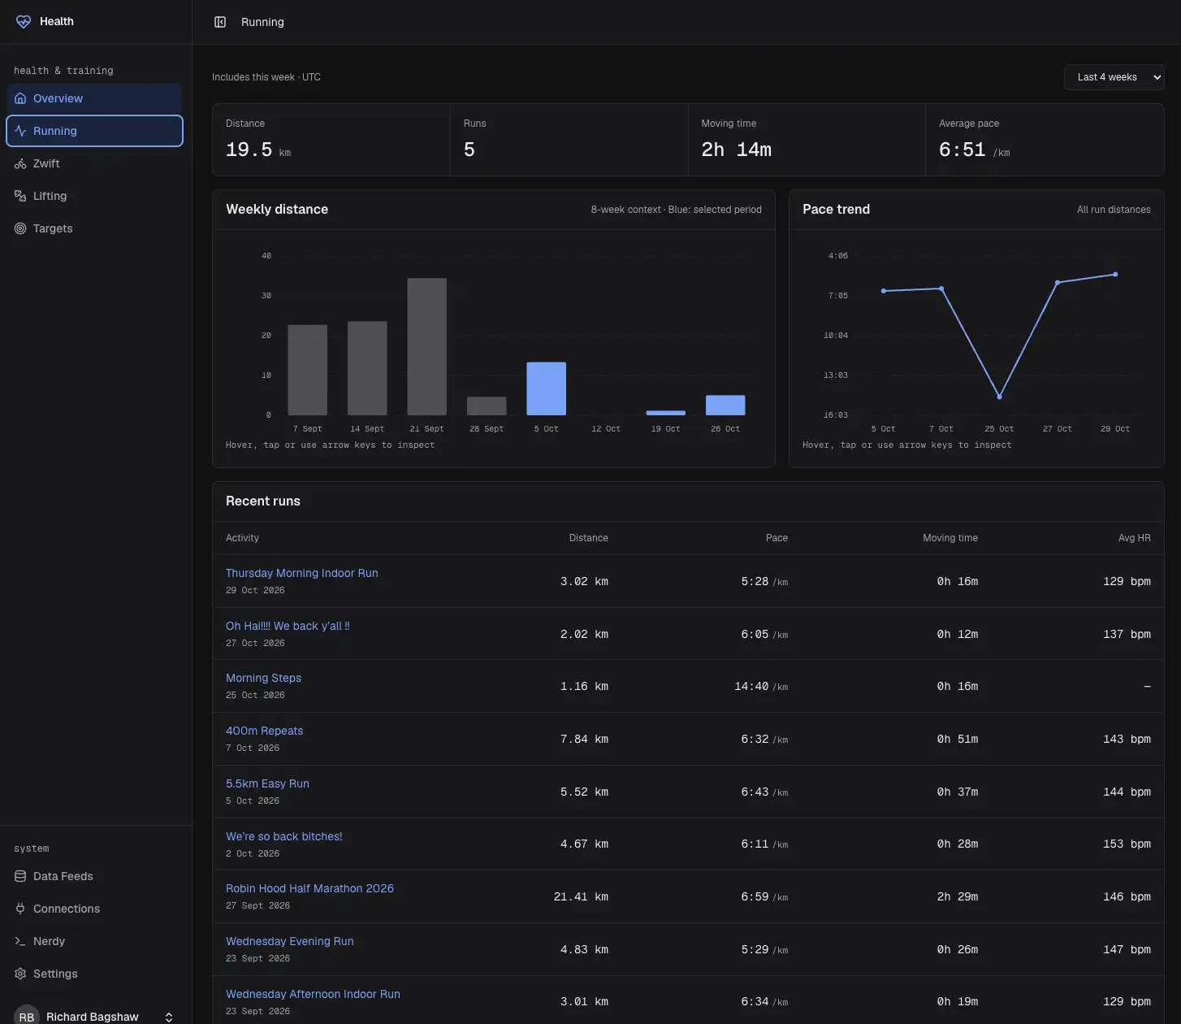Click the Nerdy terminal icon
The width and height of the screenshot is (1181, 1024).
(x=20, y=941)
